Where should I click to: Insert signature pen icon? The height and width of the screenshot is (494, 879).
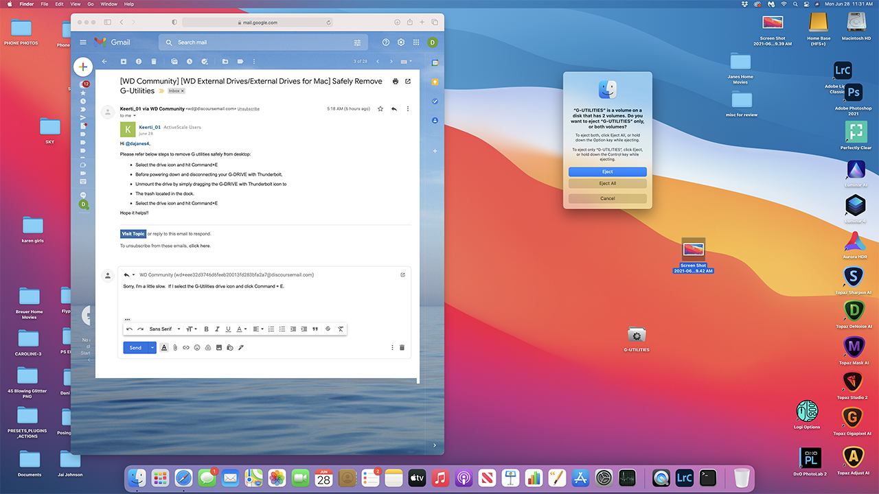[241, 348]
